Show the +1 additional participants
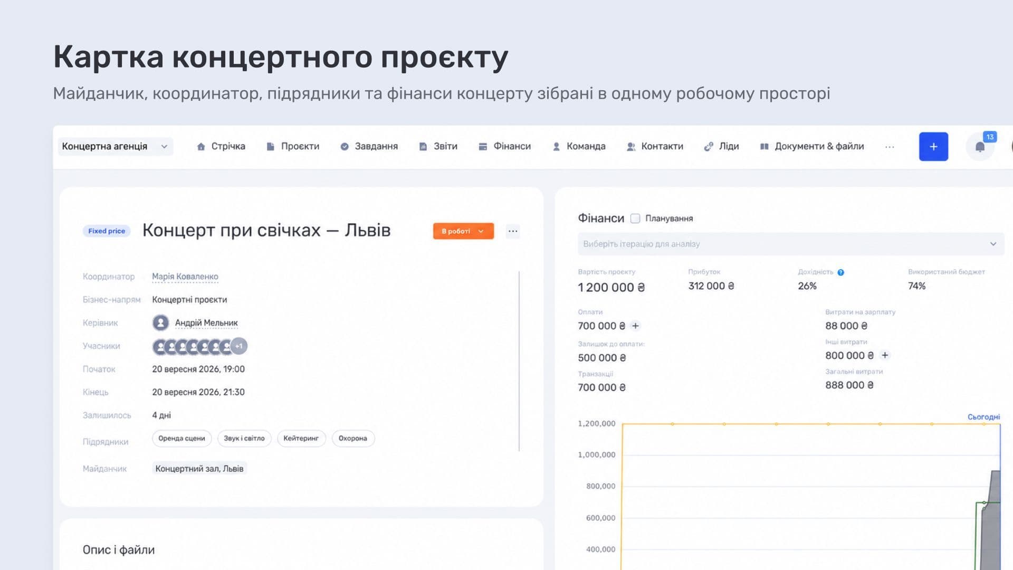 click(x=239, y=346)
